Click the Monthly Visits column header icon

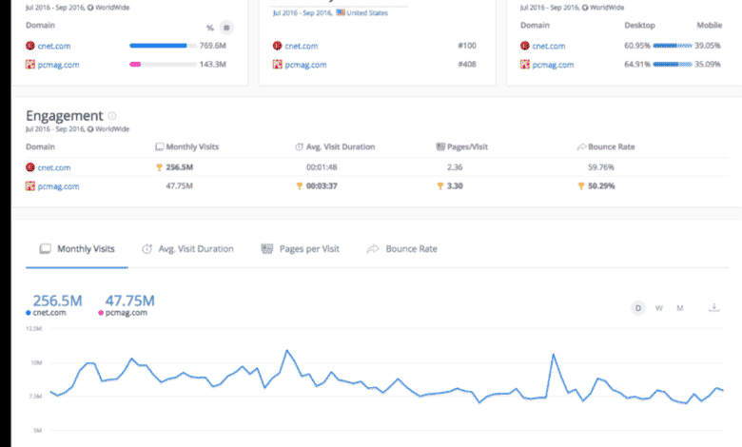coord(160,147)
